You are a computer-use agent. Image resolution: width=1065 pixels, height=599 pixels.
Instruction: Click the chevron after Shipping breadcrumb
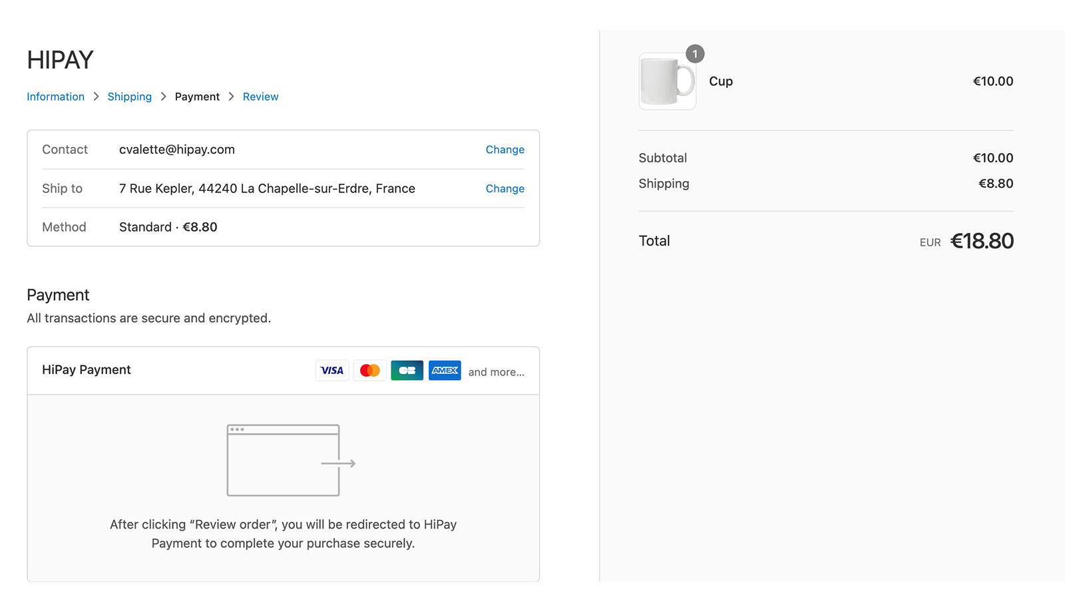point(163,97)
